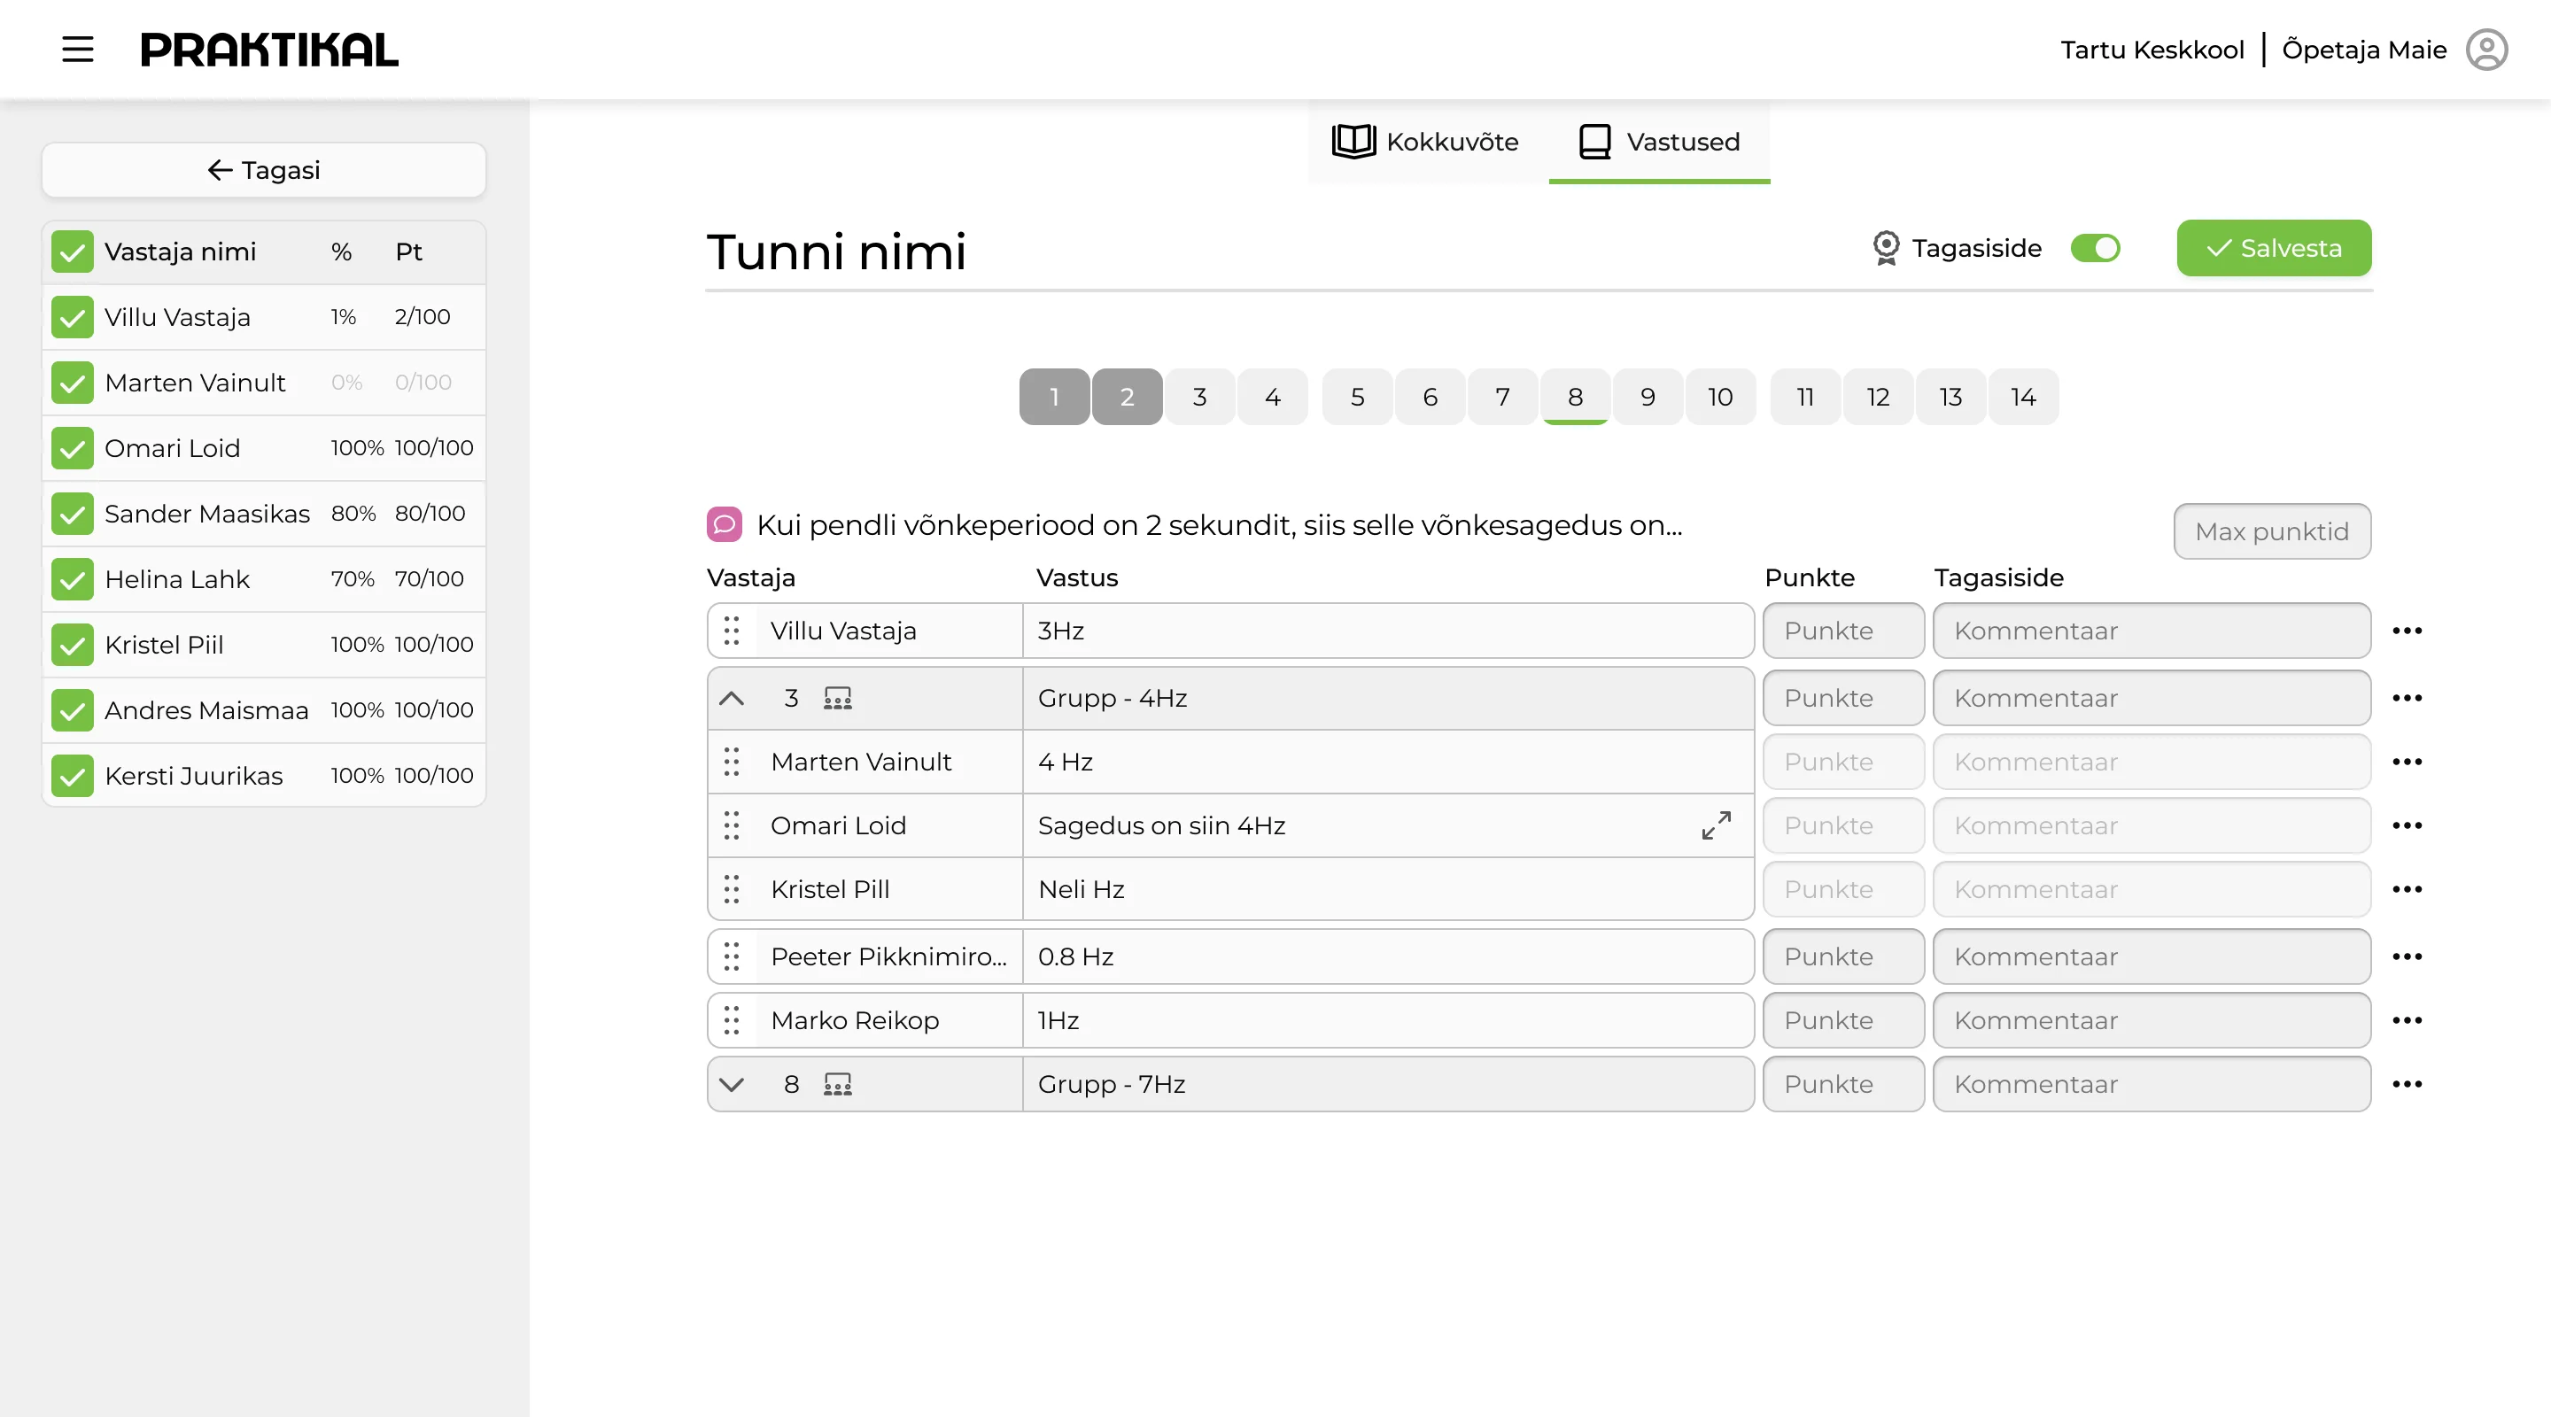Click Kommentaar field for Villu Vastaja
Screen dimensions: 2551x1417
(x=2151, y=631)
